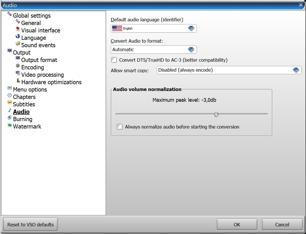This screenshot has height=234, width=306.
Task: Open the Default audio language dropdown arrow
Action: (191, 28)
